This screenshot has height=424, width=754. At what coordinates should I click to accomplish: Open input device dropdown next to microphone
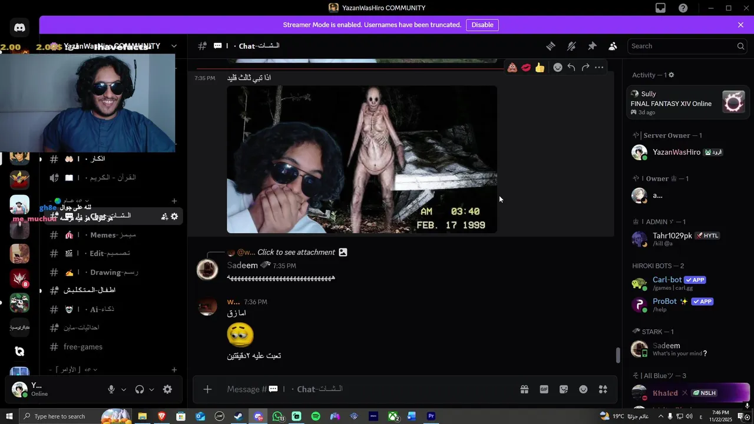coord(124,389)
